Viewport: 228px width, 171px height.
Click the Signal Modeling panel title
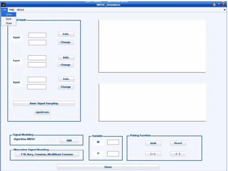coord(23,135)
